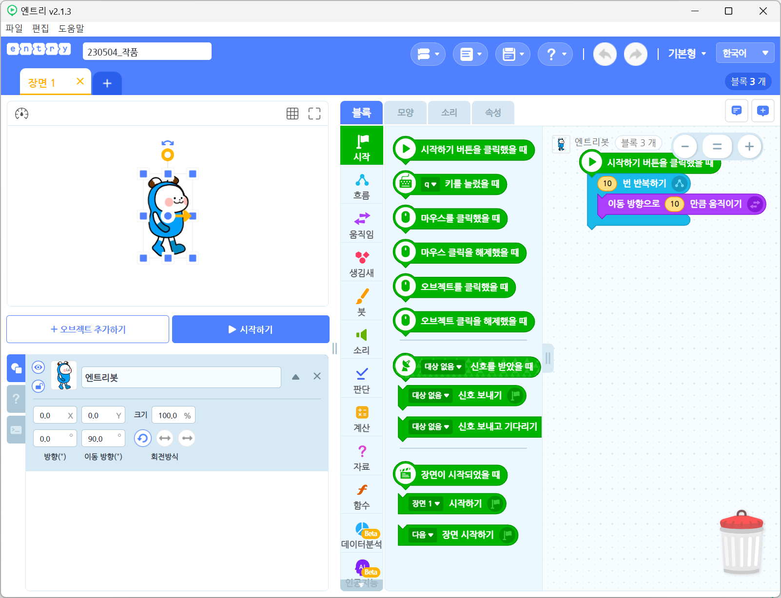781x598 pixels.
Task: Click the speed gauge icon above stage
Action: (x=21, y=114)
